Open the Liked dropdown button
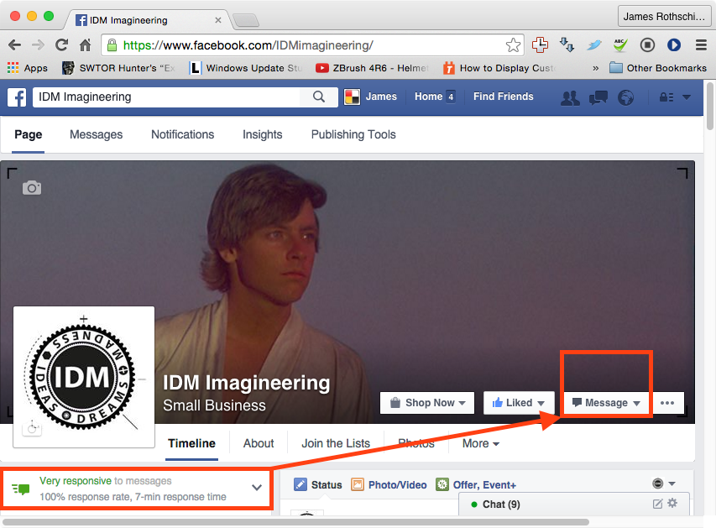Viewport: 716px width, 528px height. 519,403
